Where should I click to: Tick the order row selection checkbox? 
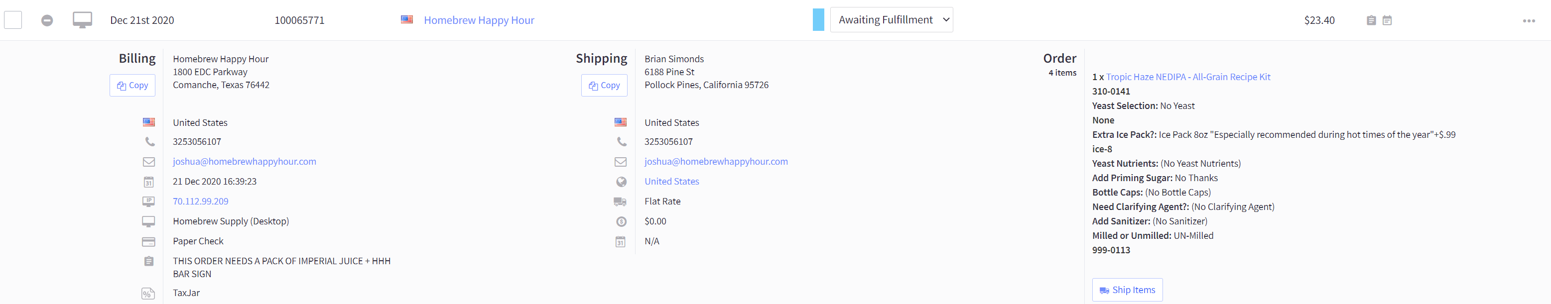click(13, 20)
